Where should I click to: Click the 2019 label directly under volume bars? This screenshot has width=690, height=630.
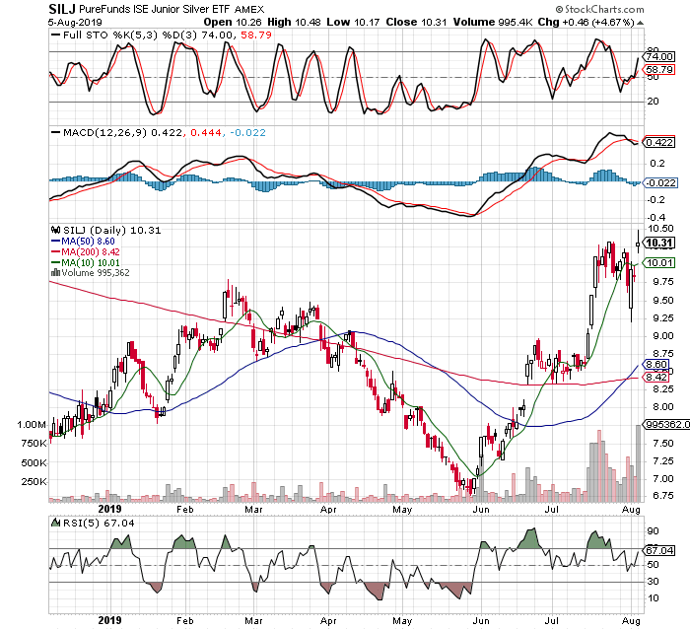pyautogui.click(x=110, y=509)
